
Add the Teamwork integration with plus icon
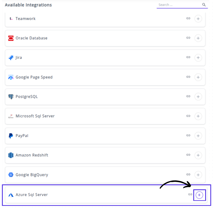coord(198,19)
